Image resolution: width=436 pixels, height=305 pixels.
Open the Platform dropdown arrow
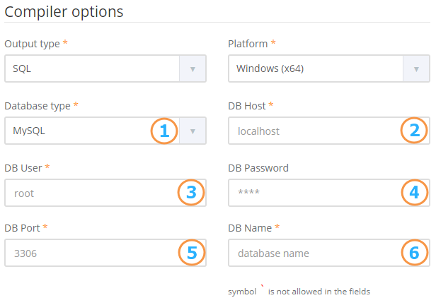coord(416,69)
